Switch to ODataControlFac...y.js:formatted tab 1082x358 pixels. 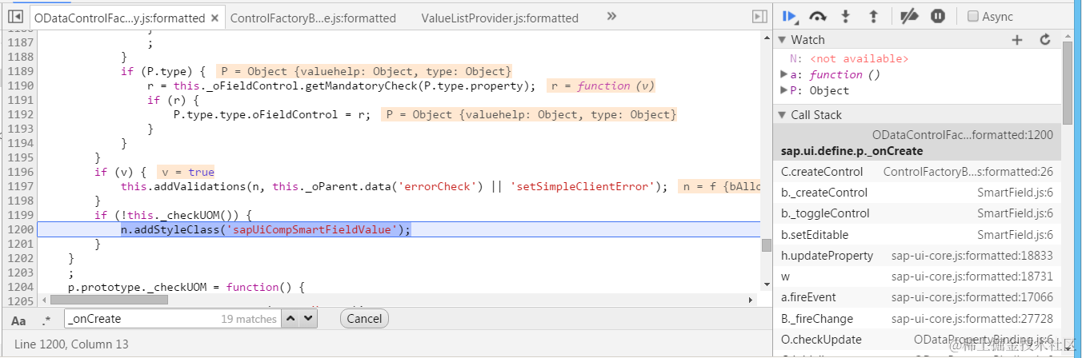coord(120,17)
